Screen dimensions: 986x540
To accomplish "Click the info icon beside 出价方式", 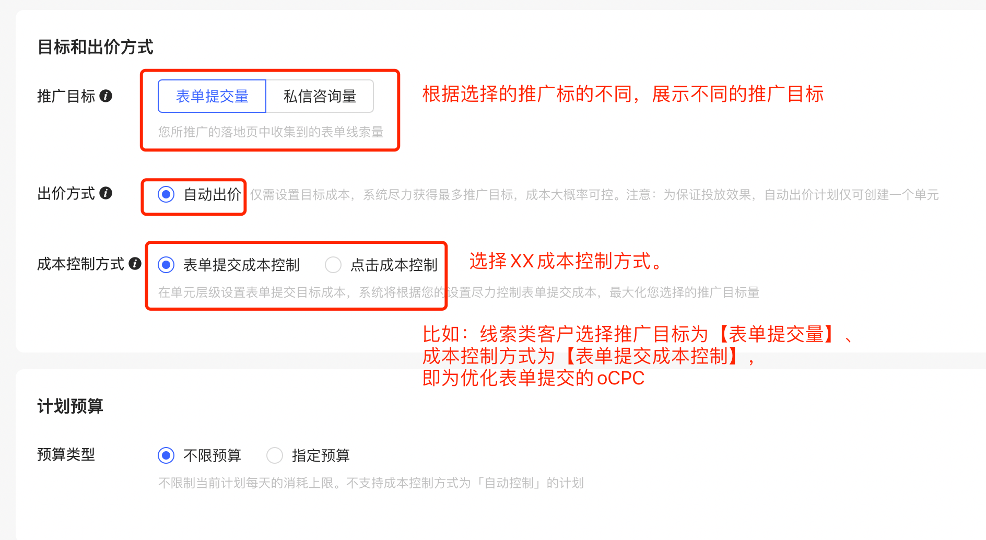I will (x=106, y=193).
